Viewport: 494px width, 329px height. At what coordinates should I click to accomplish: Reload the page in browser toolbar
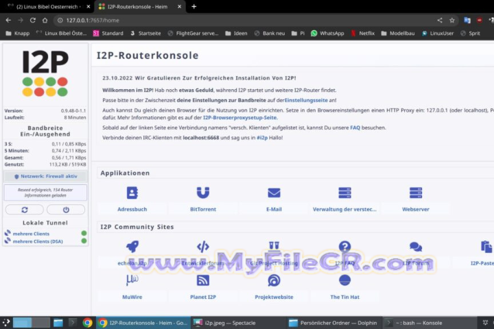coord(32,20)
